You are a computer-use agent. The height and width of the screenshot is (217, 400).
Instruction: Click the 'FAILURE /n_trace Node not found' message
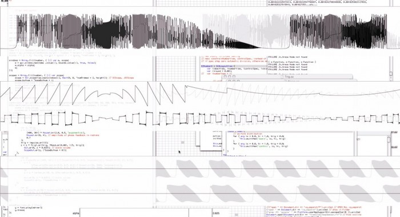pyautogui.click(x=287, y=57)
